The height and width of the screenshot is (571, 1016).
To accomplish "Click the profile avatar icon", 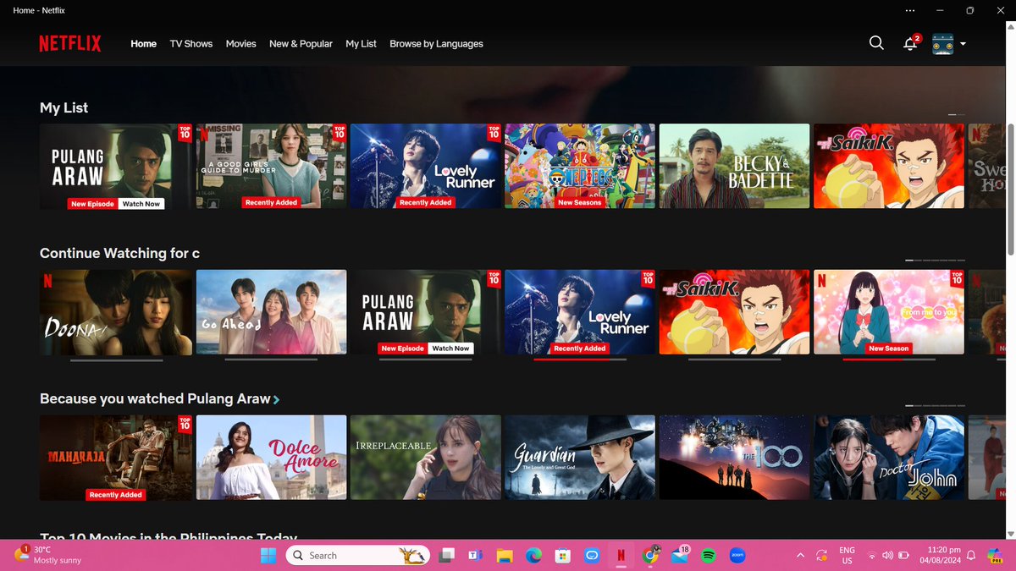I will click(942, 44).
